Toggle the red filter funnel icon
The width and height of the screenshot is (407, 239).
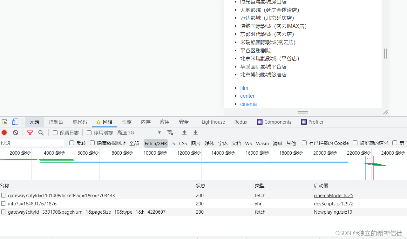[30, 133]
